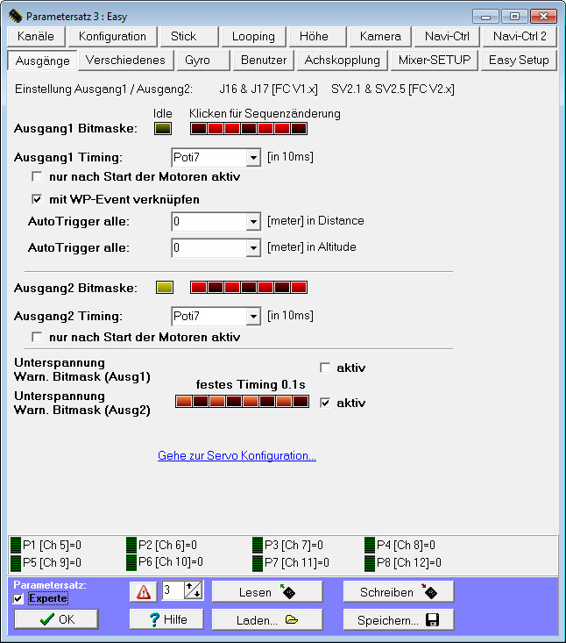Toggle the first Ausgang2 Bitmaske square
The image size is (566, 643).
pos(199,287)
